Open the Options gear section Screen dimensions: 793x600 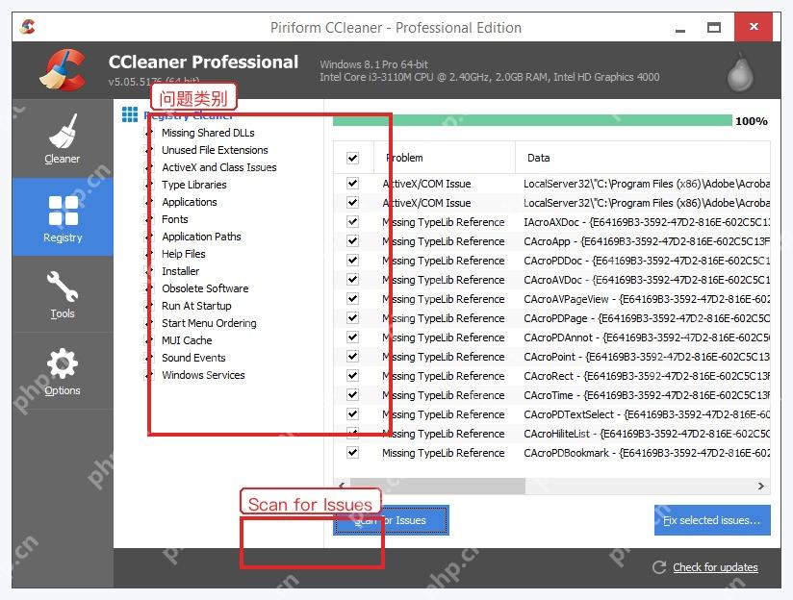coord(63,371)
